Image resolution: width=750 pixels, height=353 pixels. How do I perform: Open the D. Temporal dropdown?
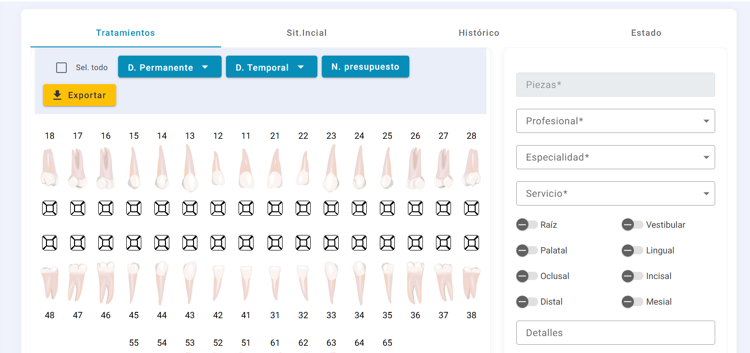[x=271, y=67]
